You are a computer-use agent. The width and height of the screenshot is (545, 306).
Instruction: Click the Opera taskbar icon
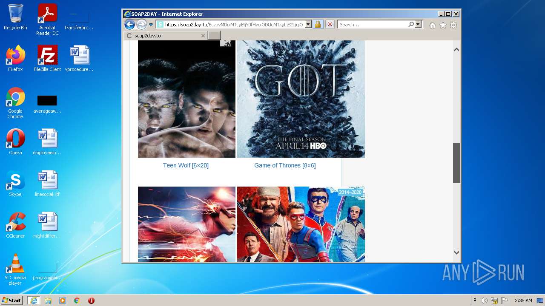(x=91, y=300)
